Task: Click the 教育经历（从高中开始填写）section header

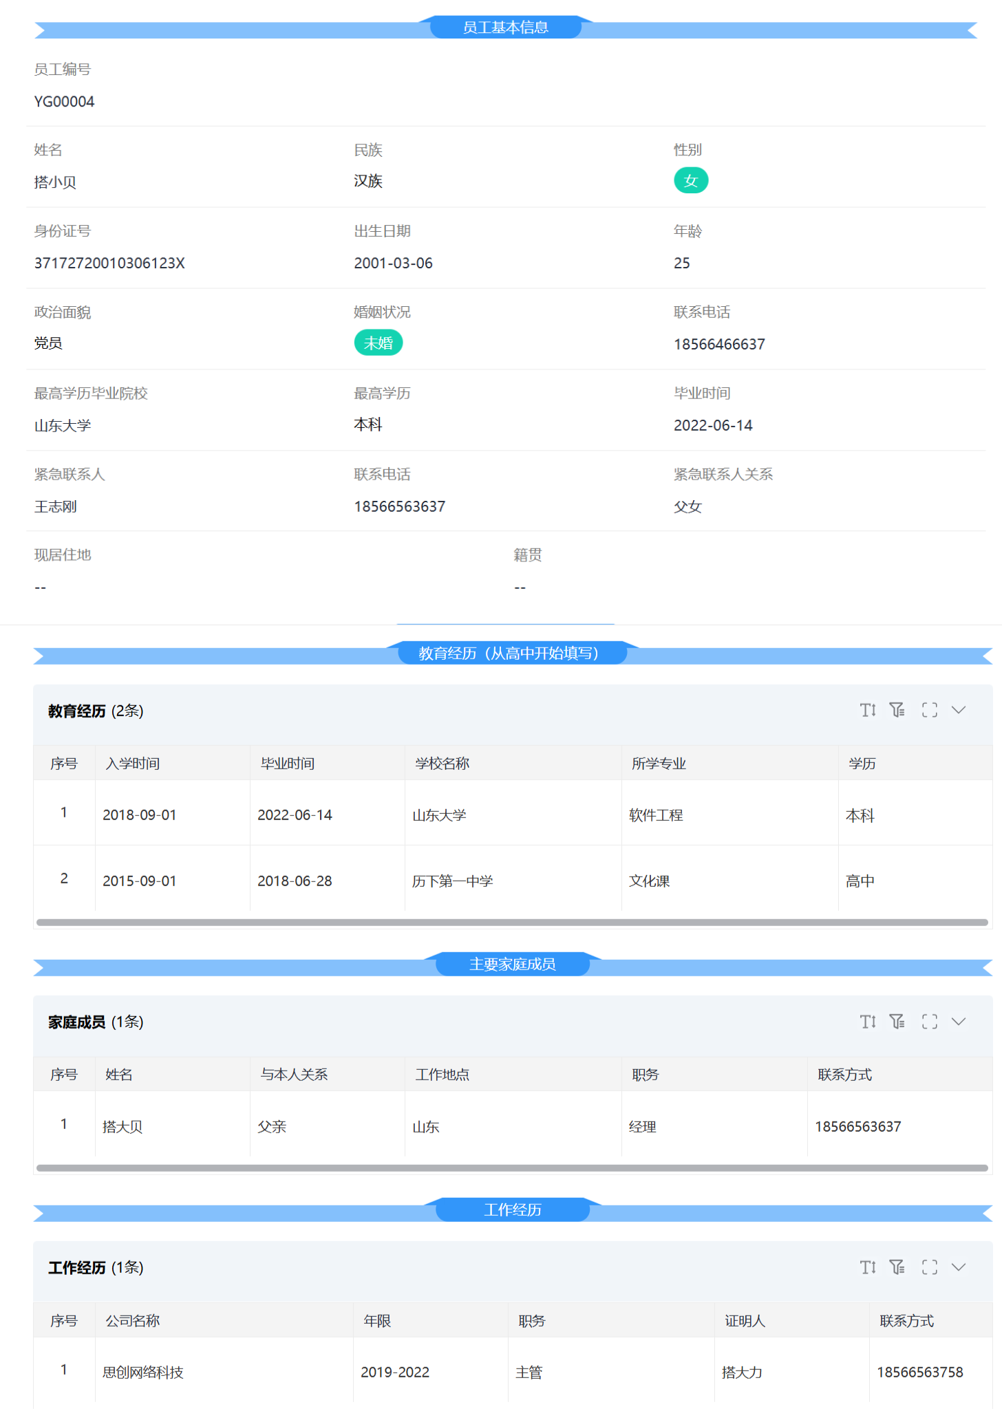Action: [512, 653]
